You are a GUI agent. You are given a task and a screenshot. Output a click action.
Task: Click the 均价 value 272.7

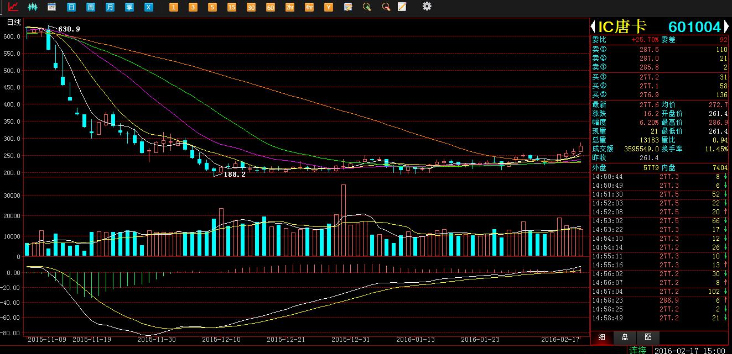718,104
